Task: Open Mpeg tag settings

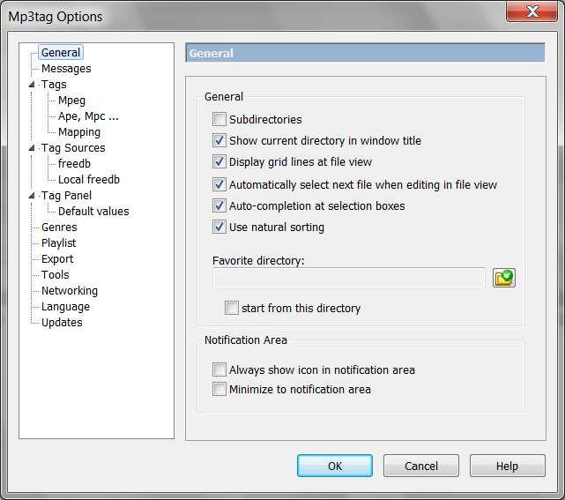Action: (x=71, y=101)
